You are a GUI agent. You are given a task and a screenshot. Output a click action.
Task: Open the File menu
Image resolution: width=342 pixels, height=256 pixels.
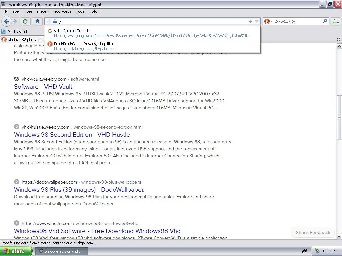tap(5, 12)
